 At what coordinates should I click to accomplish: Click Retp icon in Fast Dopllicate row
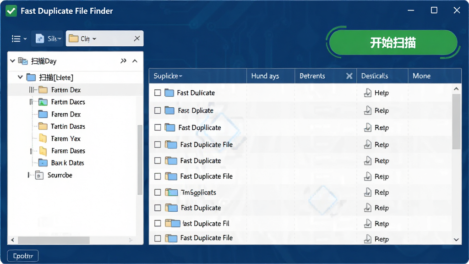(x=368, y=127)
